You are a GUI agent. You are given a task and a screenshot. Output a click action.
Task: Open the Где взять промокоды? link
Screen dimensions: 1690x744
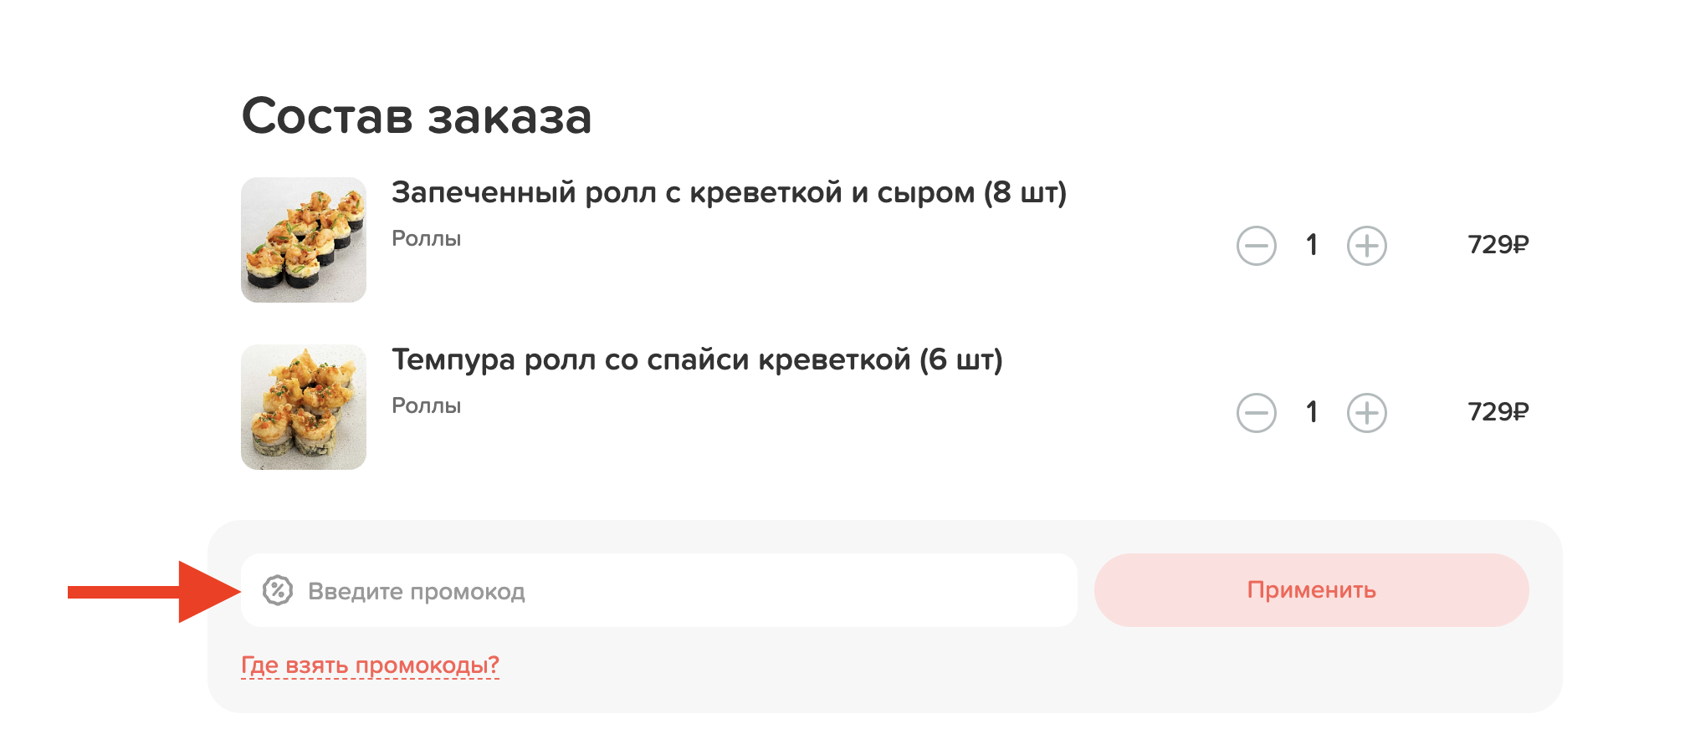pos(370,665)
